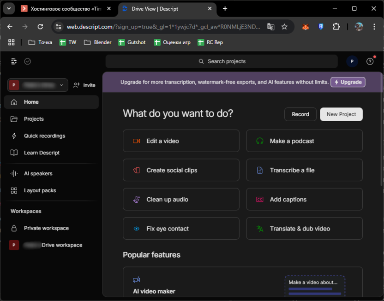Open the drive selector dropdown

(37, 85)
